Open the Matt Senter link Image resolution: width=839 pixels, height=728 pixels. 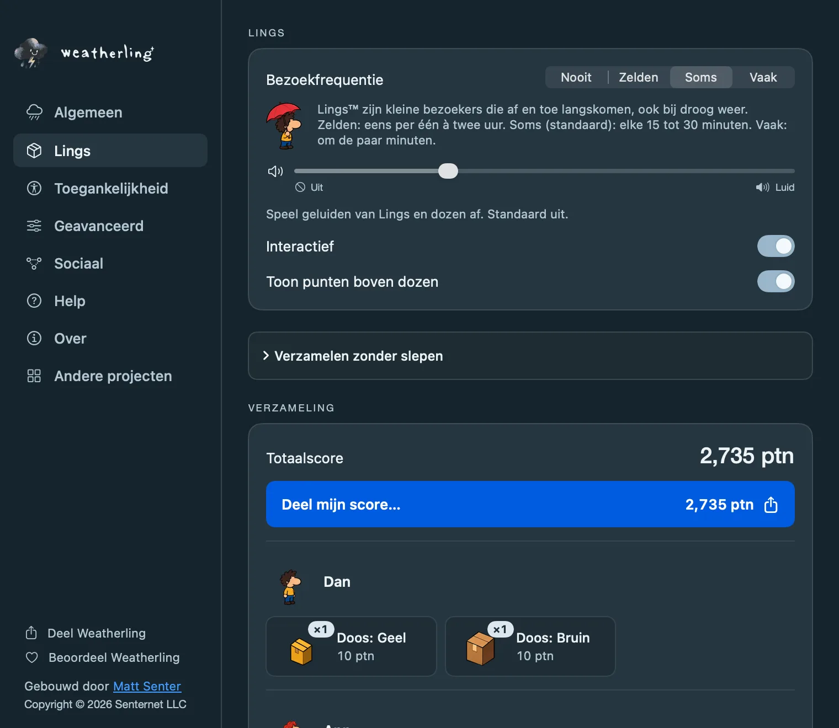tap(147, 686)
